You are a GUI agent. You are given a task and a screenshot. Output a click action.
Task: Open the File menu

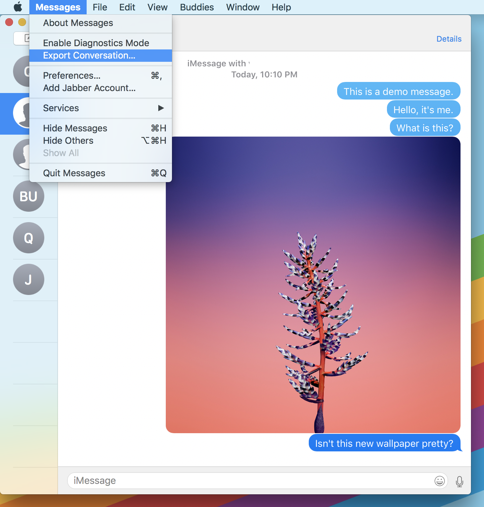click(x=100, y=7)
